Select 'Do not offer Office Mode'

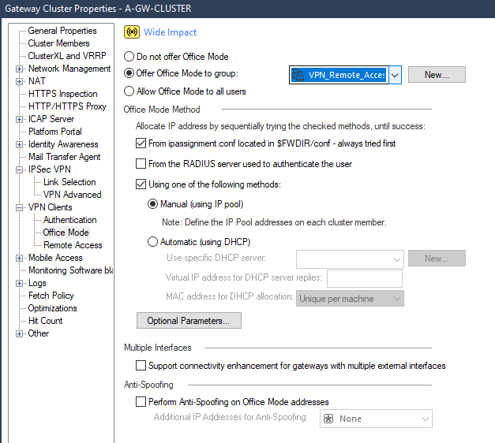[129, 57]
